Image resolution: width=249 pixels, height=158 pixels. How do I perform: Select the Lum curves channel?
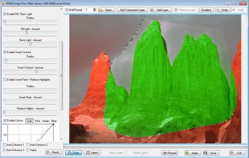pos(29,121)
